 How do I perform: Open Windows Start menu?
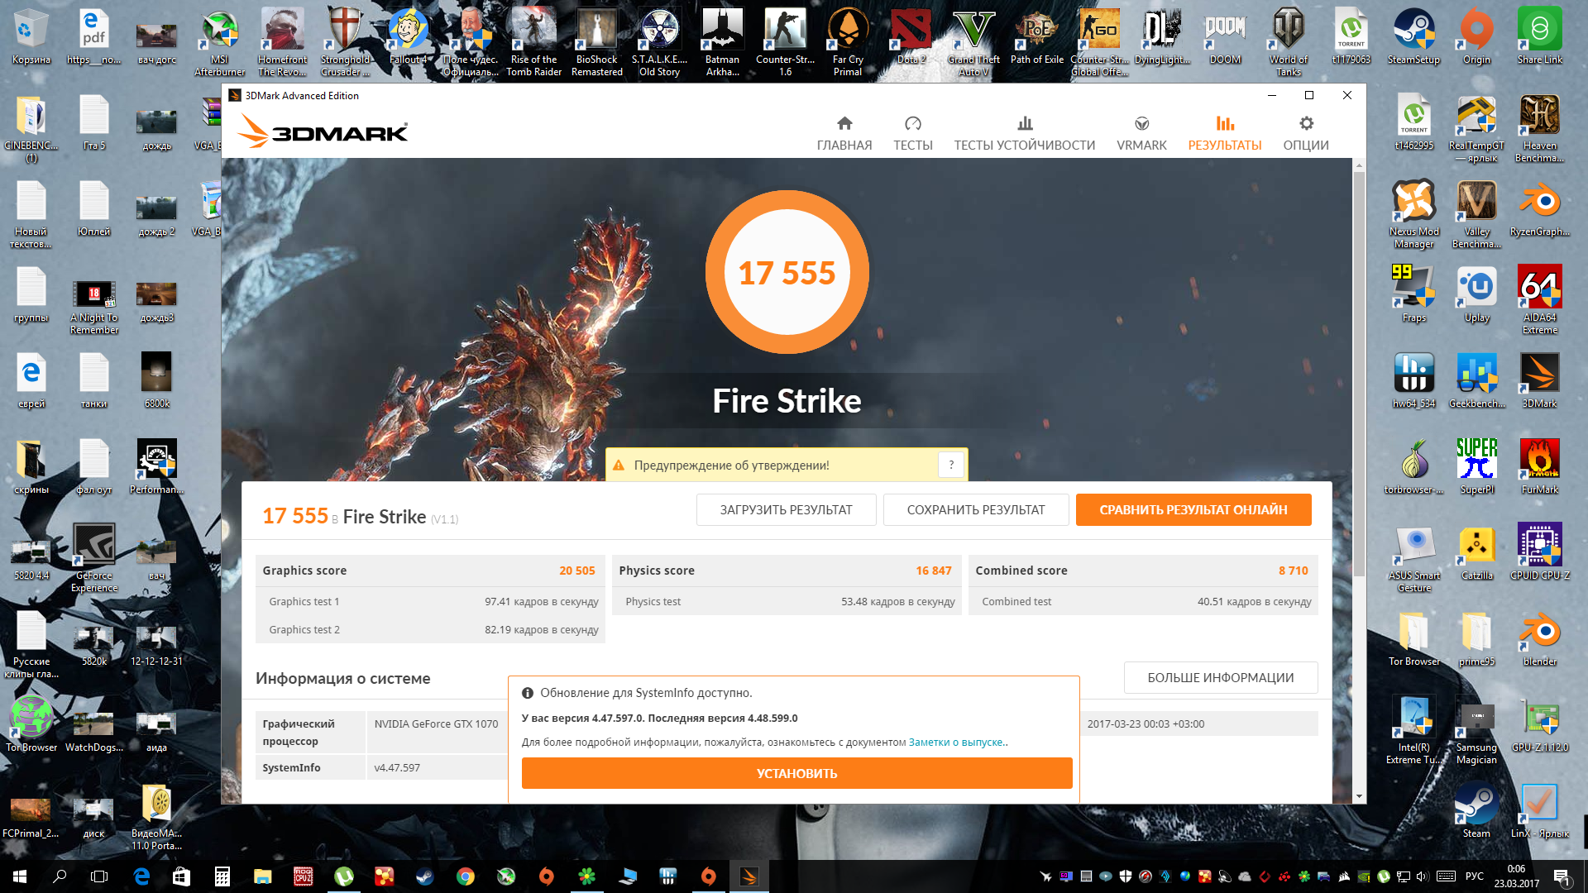pyautogui.click(x=20, y=876)
